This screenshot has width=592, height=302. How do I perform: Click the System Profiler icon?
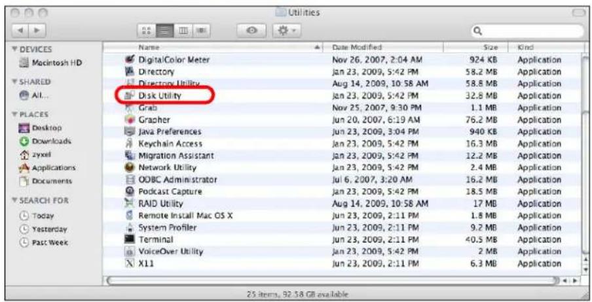(130, 227)
